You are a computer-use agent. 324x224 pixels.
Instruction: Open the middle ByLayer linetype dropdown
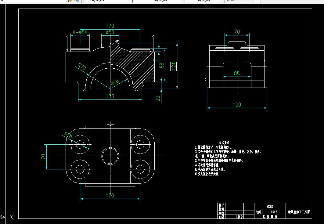tap(158, 1)
